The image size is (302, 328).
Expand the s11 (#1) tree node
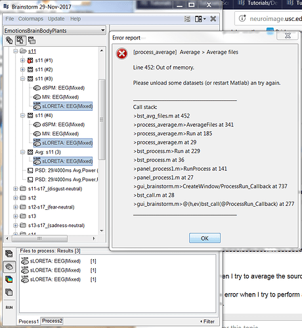22,60
